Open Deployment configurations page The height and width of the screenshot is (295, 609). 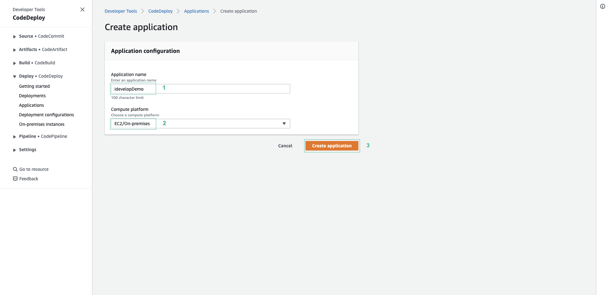pos(46,115)
